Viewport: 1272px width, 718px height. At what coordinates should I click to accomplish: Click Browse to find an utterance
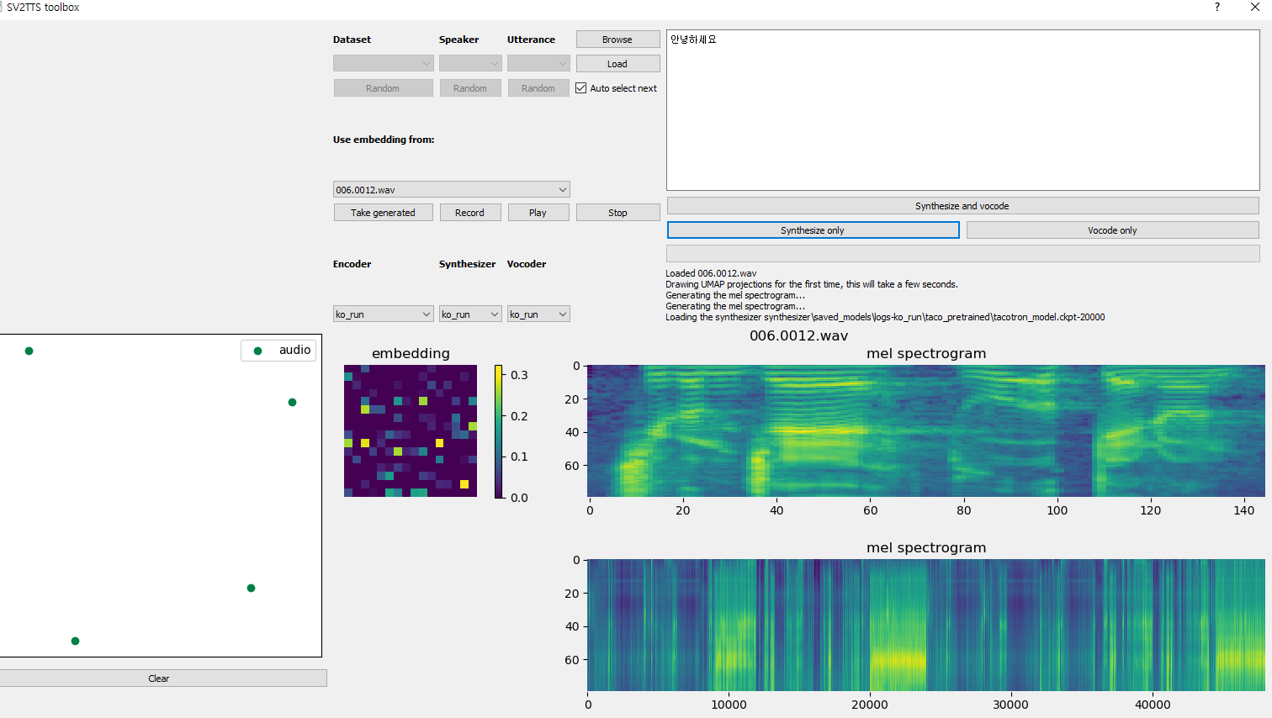pos(617,39)
